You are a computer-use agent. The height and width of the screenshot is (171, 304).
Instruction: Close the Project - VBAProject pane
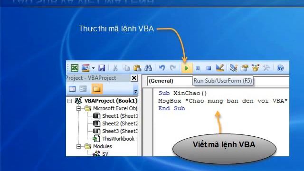[134, 78]
